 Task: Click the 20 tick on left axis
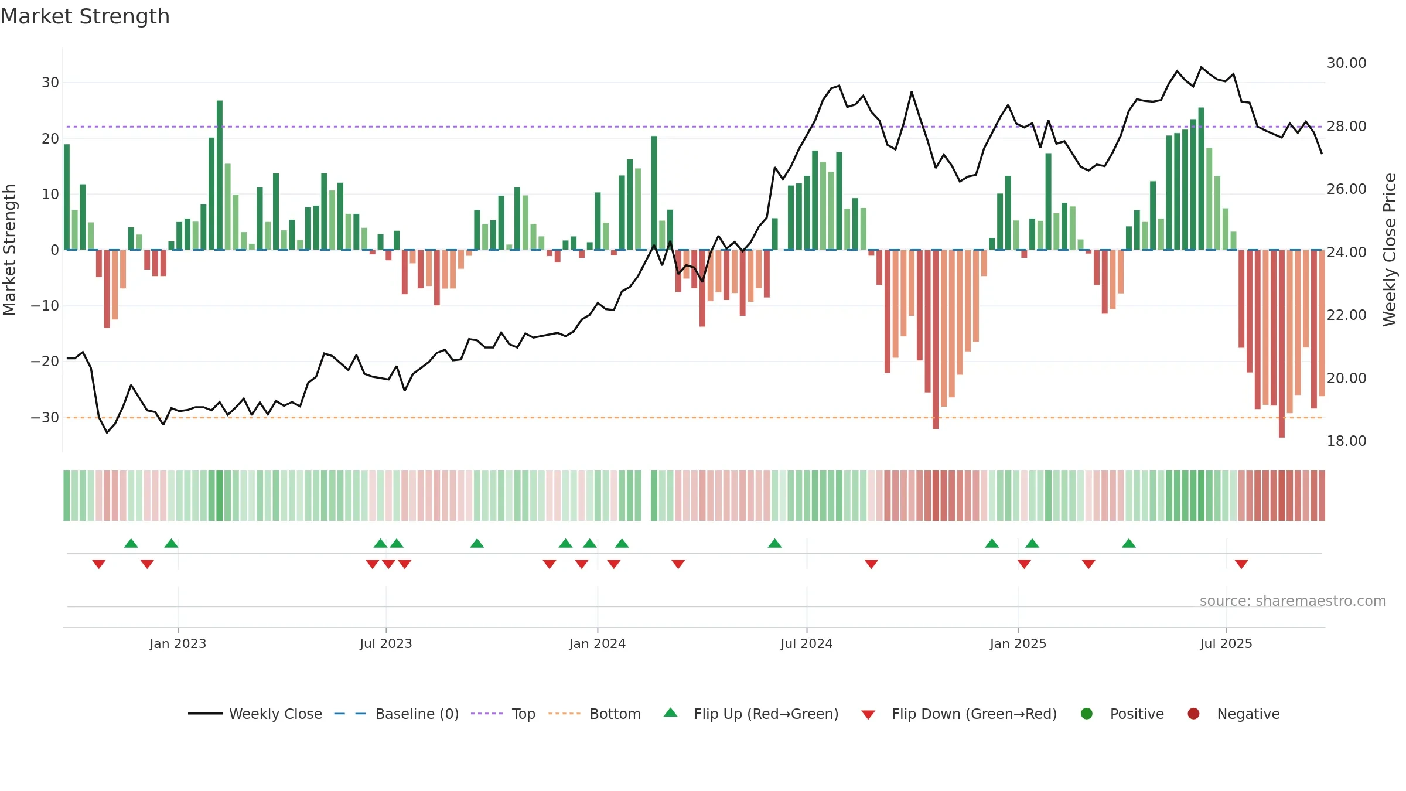tap(50, 139)
